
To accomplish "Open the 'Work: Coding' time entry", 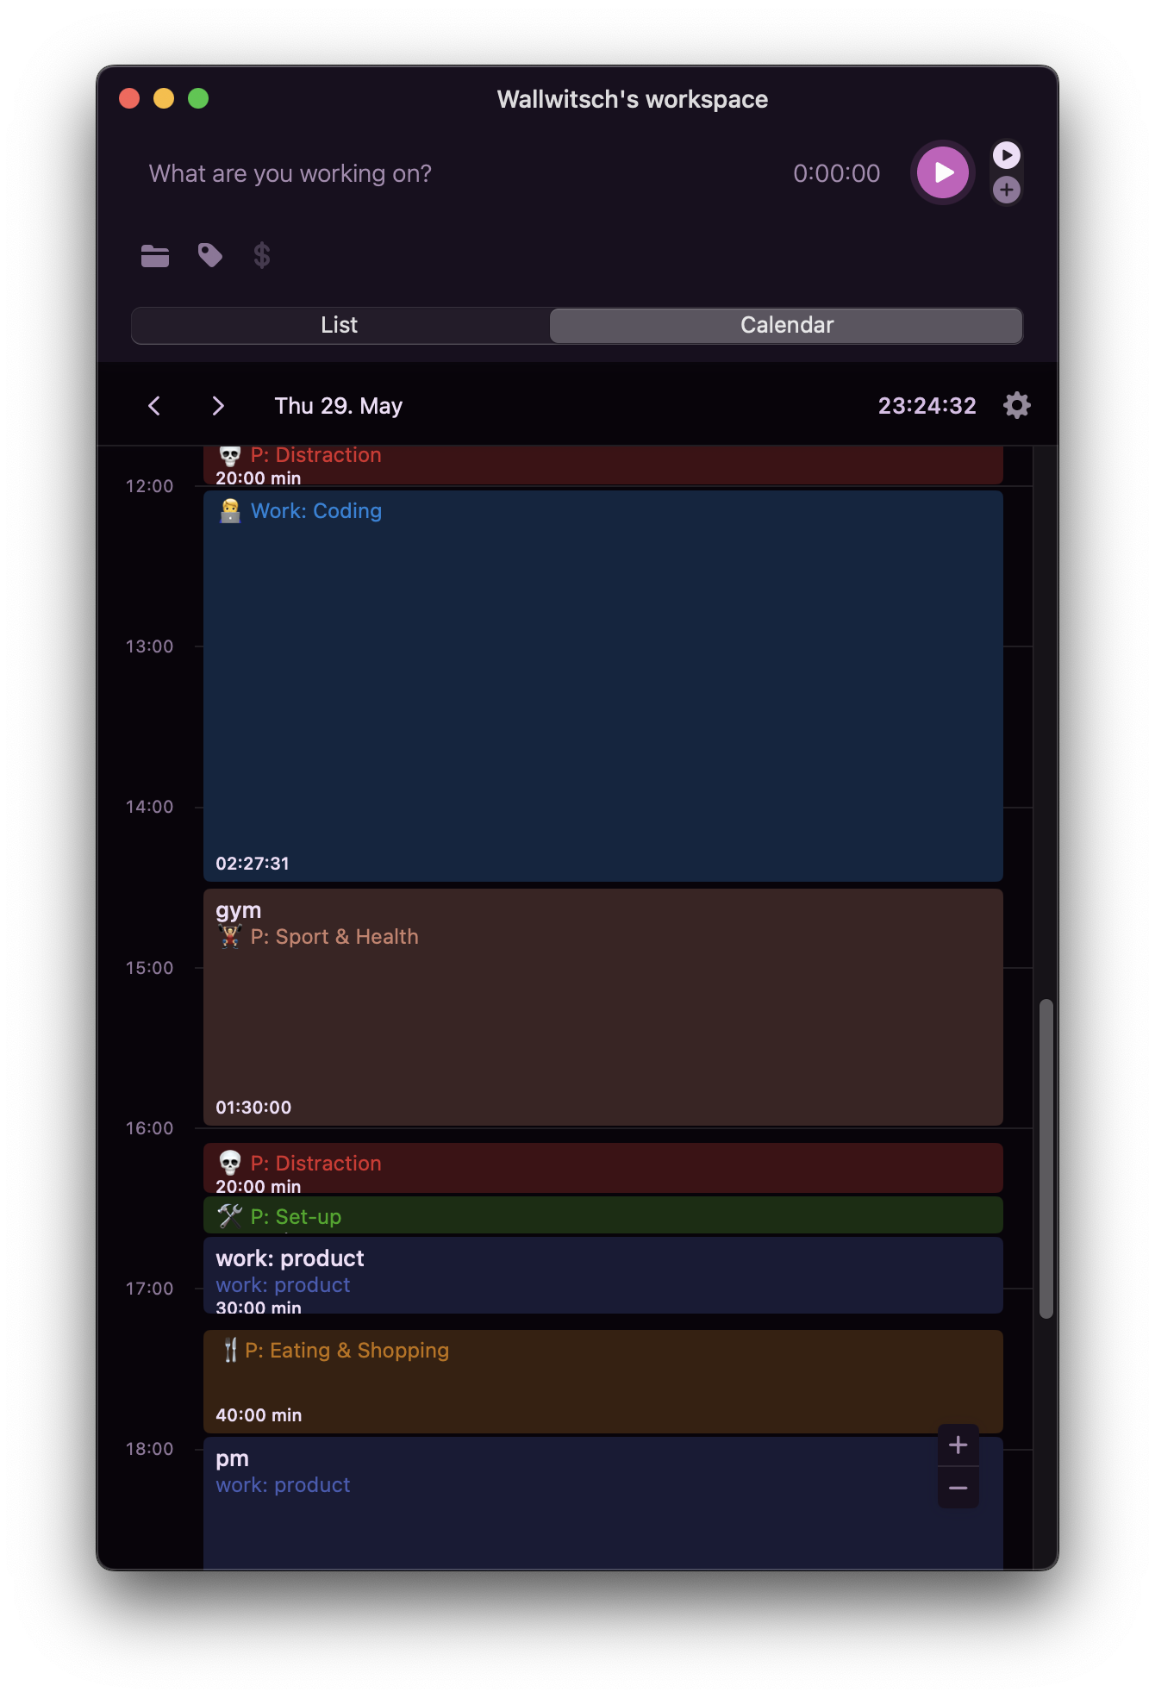I will click(x=603, y=686).
